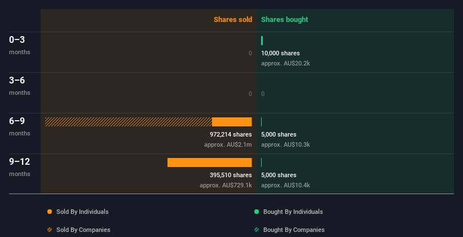
Task: Click the 10,000 shares bought value
Action: [280, 53]
